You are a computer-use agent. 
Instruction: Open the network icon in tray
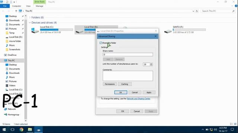211,130
